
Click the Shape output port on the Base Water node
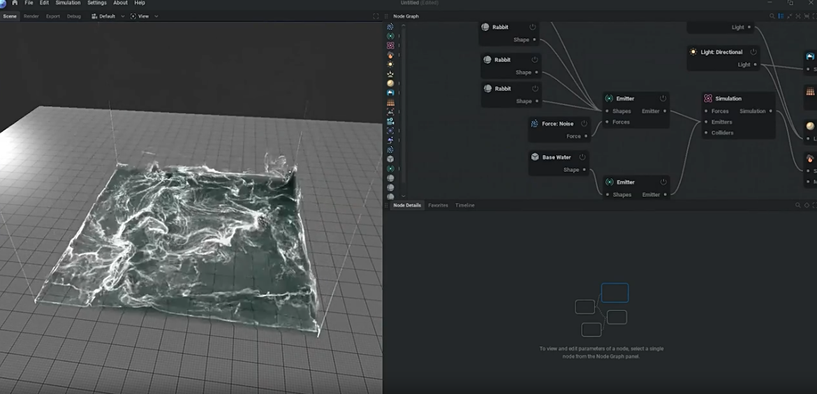(584, 169)
